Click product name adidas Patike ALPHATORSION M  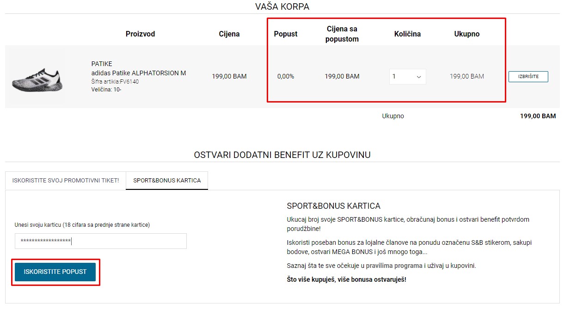[139, 73]
